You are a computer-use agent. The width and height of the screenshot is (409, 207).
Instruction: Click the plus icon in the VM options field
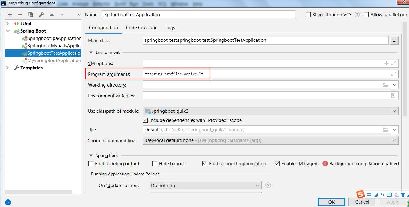[x=387, y=63]
